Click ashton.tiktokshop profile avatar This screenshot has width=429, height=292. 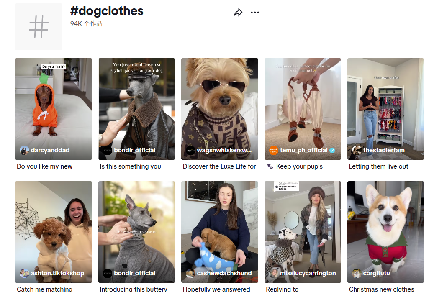(24, 273)
